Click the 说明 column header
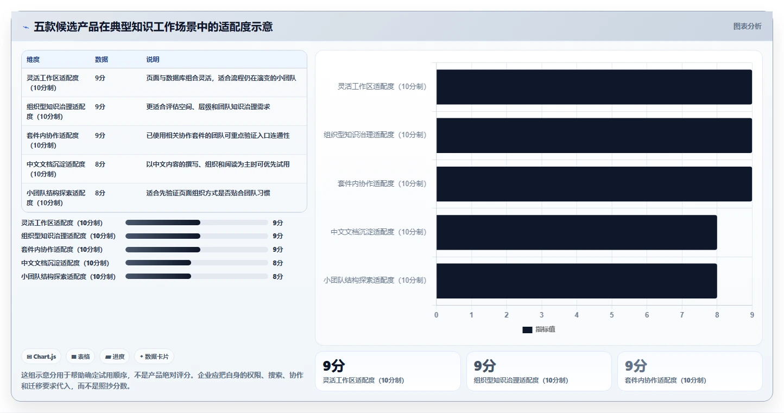The width and height of the screenshot is (784, 413). (153, 60)
